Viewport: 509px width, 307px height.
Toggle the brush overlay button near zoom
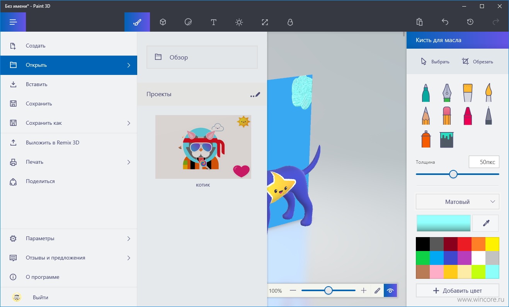click(377, 291)
